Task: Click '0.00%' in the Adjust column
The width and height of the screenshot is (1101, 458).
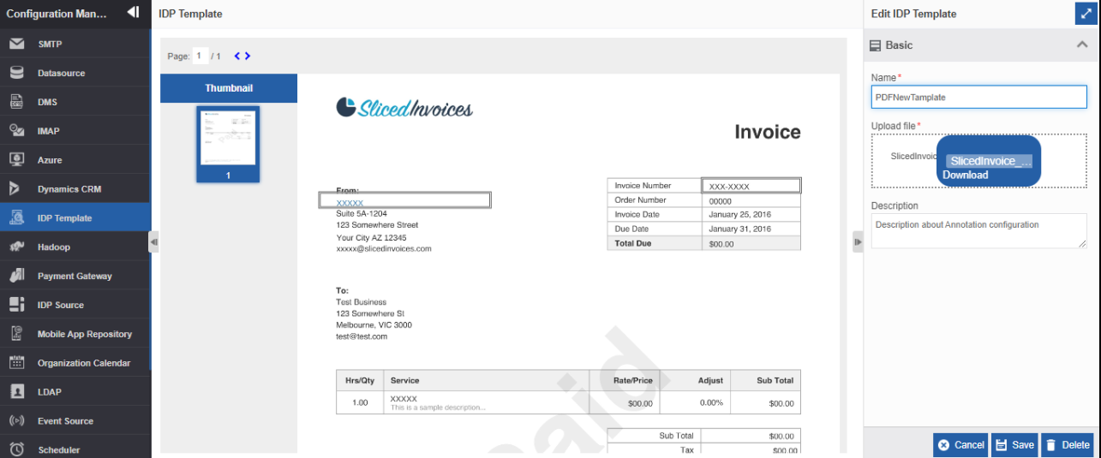Action: point(711,402)
